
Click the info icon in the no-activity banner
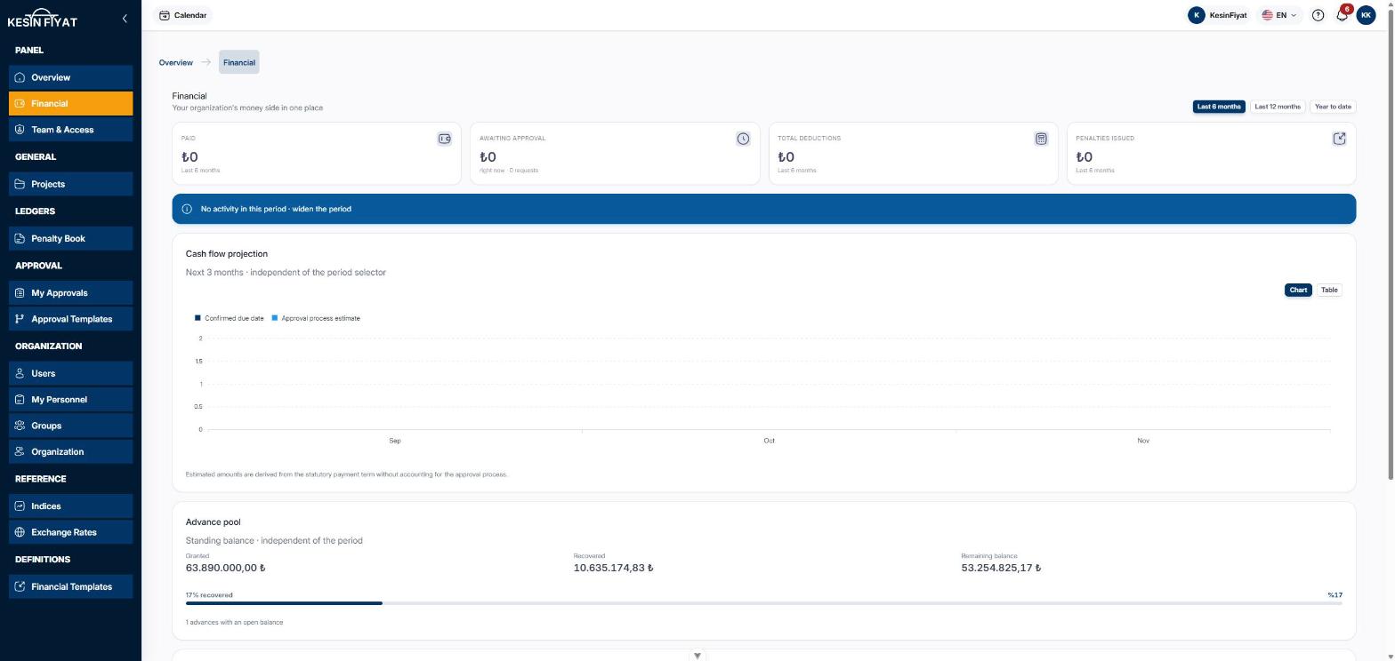click(187, 209)
